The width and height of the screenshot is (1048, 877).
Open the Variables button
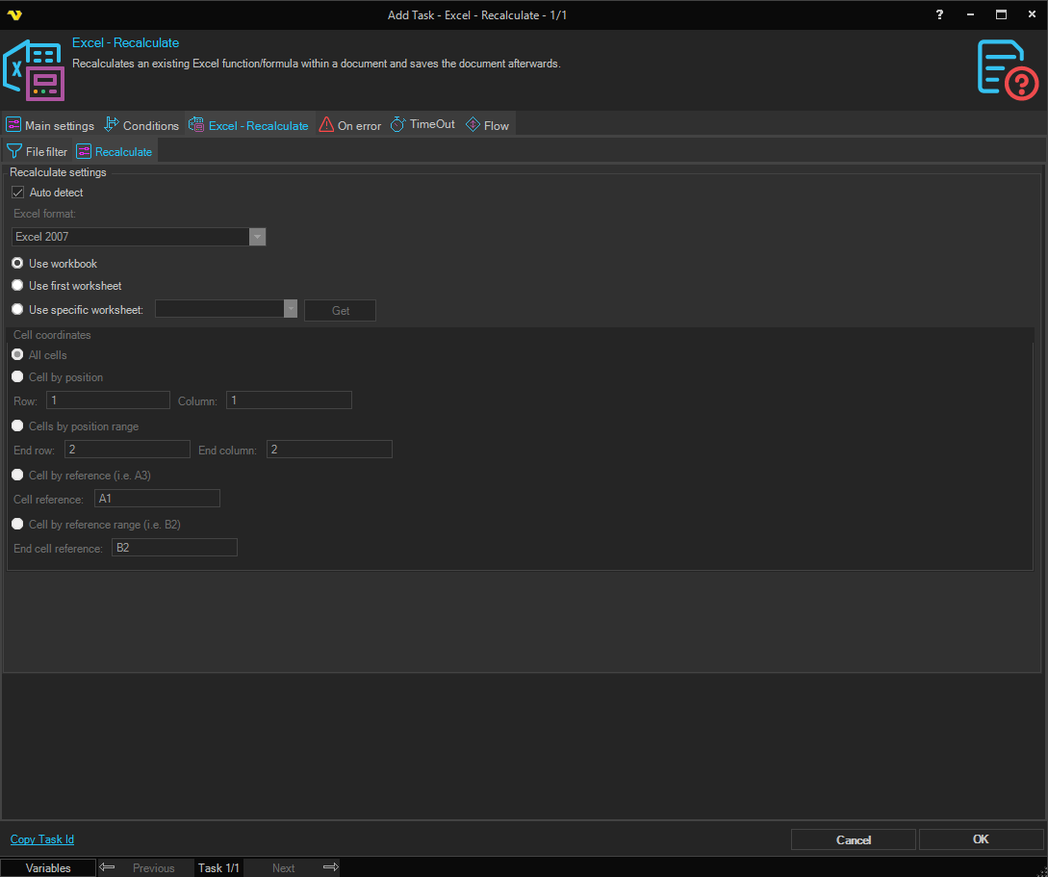48,867
